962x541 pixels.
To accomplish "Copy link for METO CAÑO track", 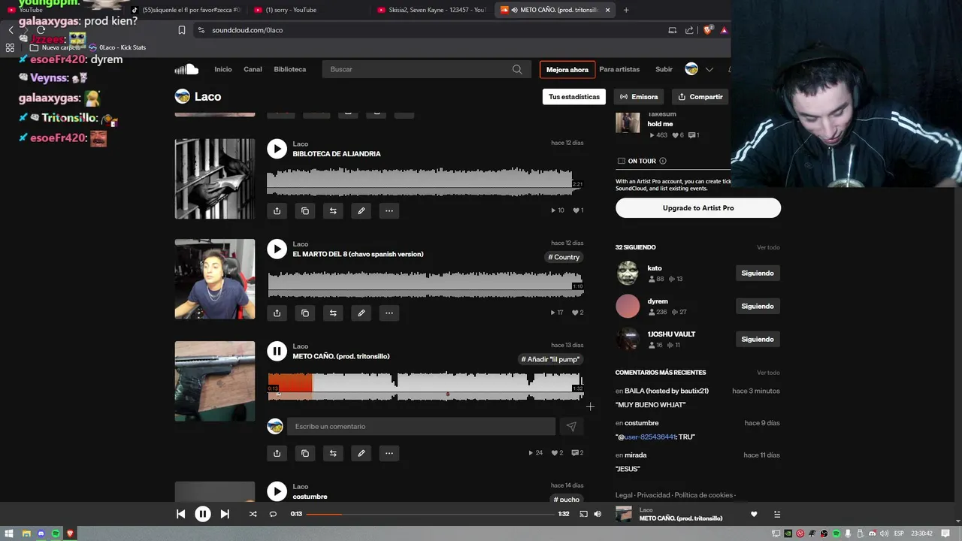I will [305, 453].
